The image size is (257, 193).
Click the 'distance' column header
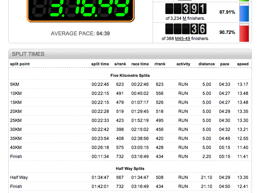tap(206, 64)
